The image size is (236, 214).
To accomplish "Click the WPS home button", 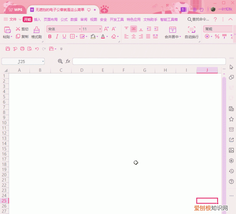I will (x=15, y=10).
